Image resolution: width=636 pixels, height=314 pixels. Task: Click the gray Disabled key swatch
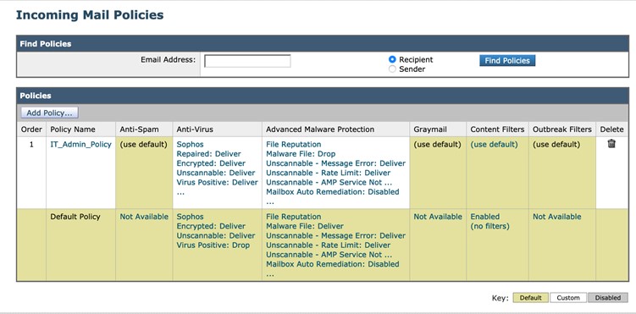click(607, 298)
